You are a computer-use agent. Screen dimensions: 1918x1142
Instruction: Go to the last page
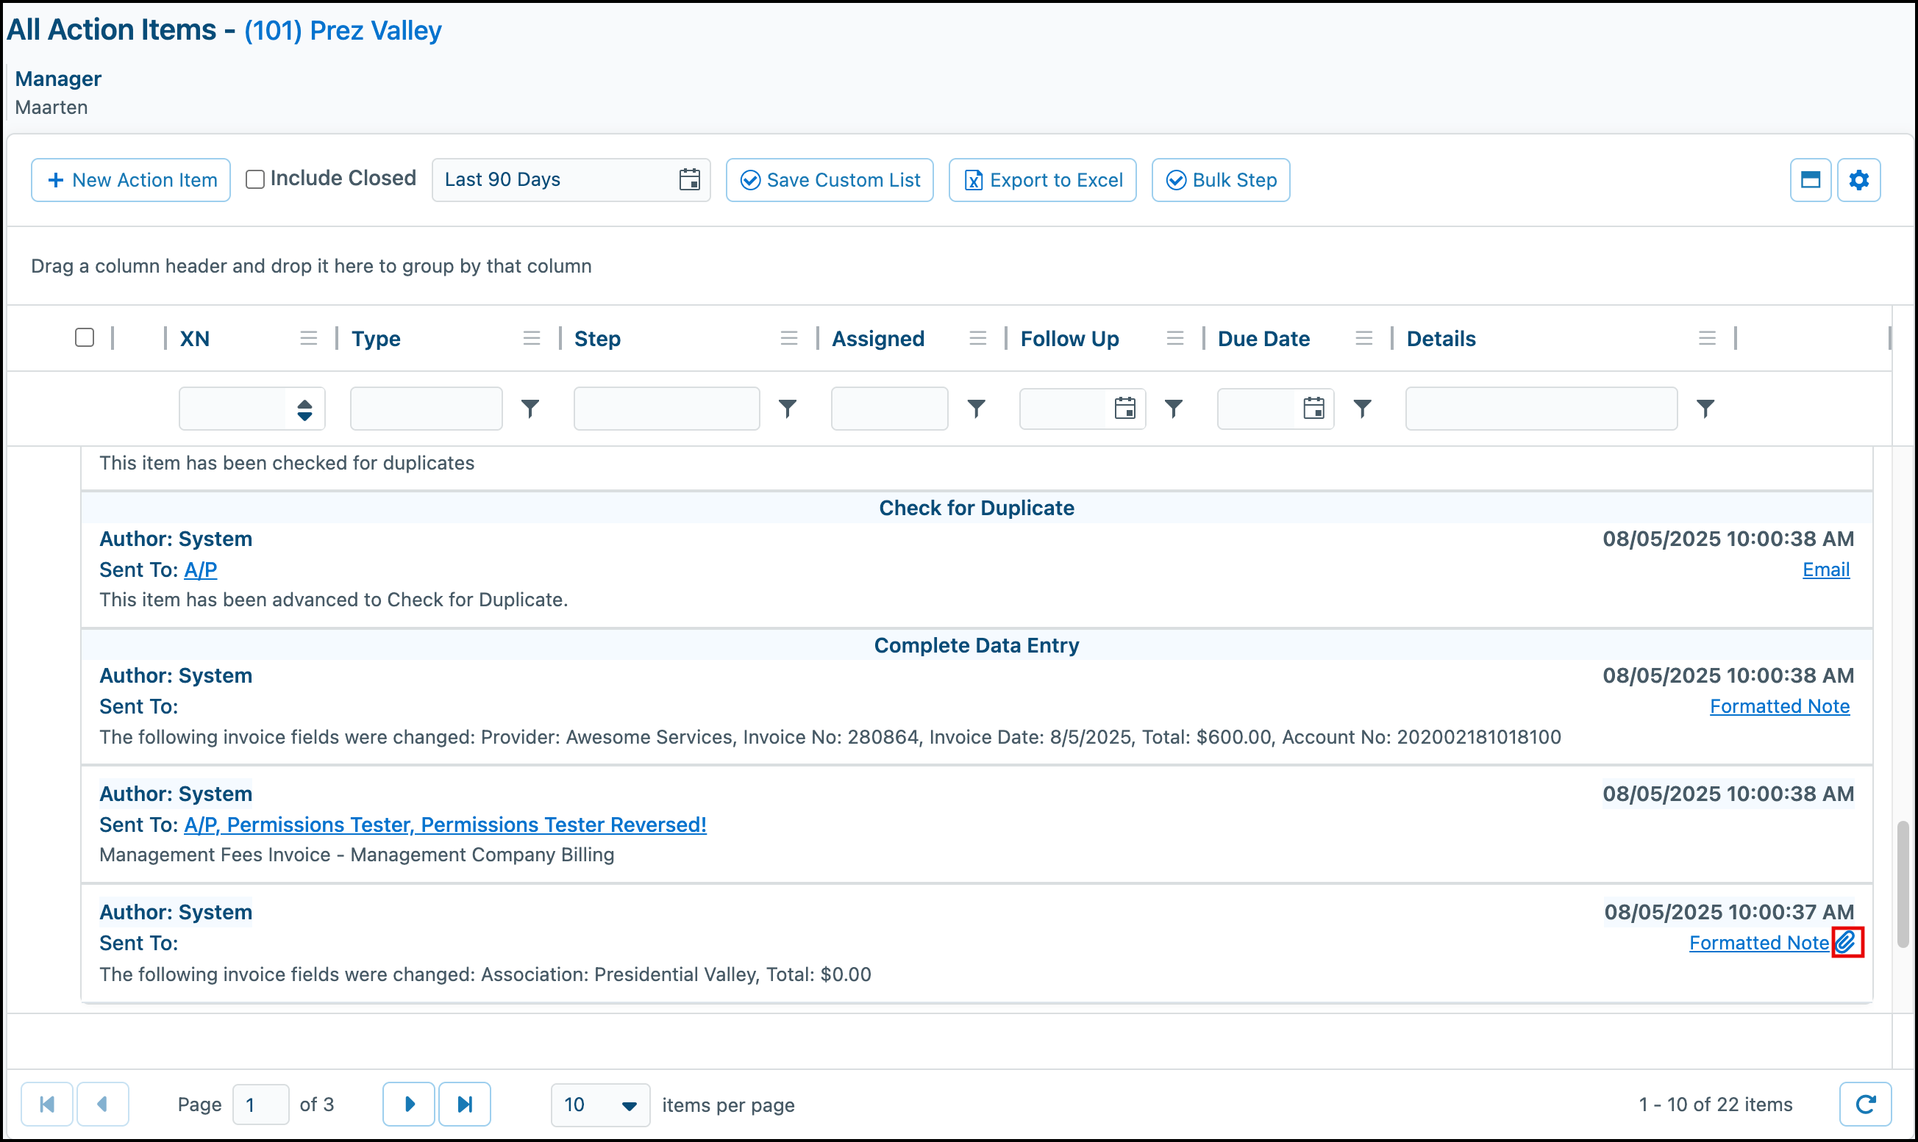coord(464,1105)
